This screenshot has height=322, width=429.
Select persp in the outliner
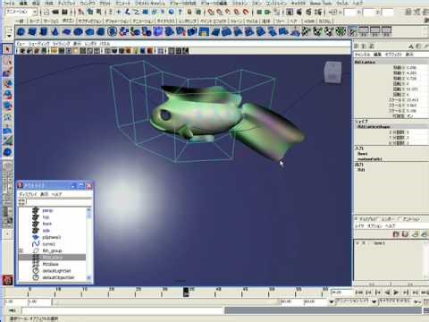tap(47, 210)
